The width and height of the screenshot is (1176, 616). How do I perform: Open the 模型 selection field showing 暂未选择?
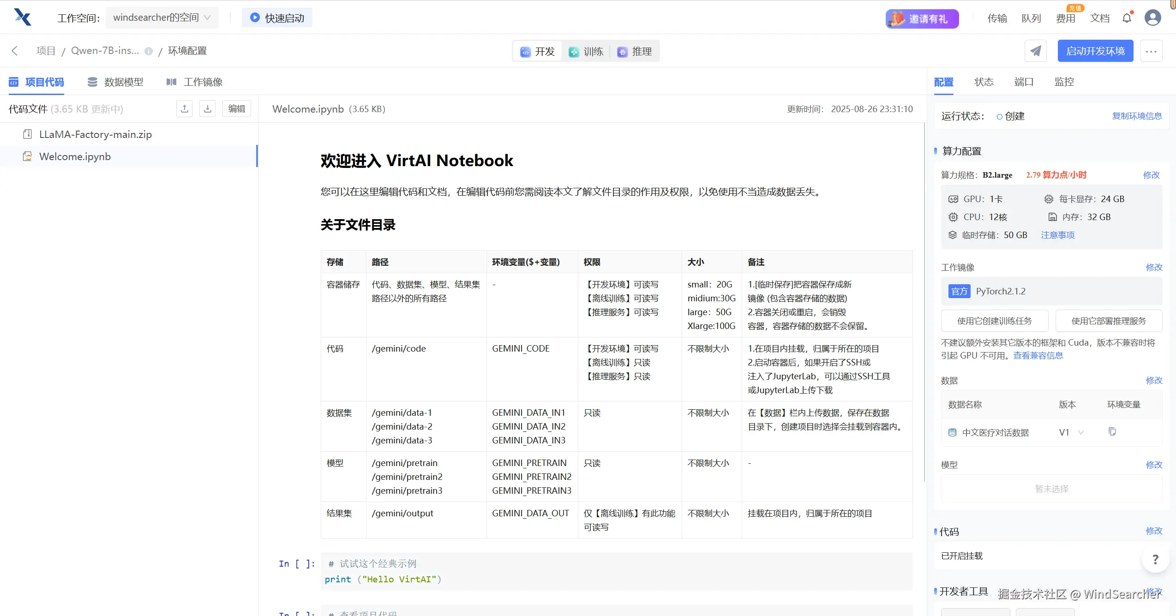[1052, 489]
